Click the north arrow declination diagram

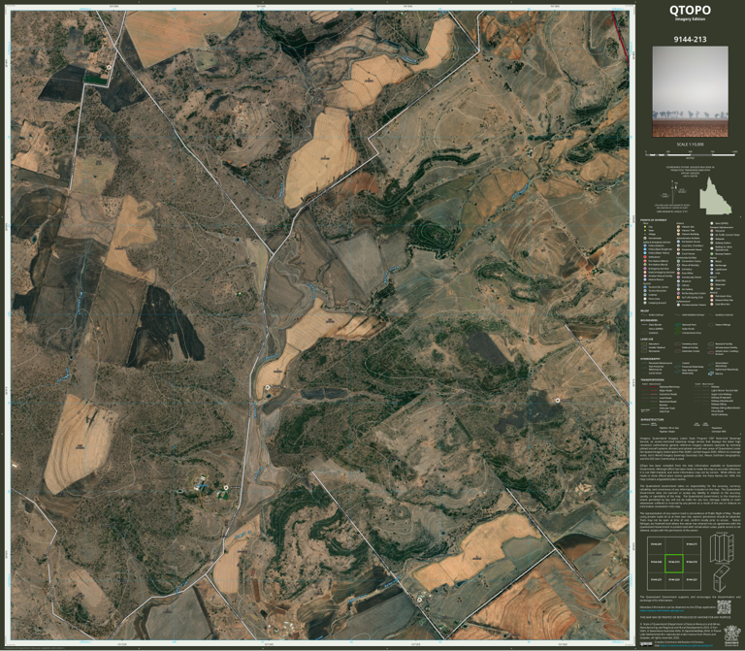(x=675, y=192)
